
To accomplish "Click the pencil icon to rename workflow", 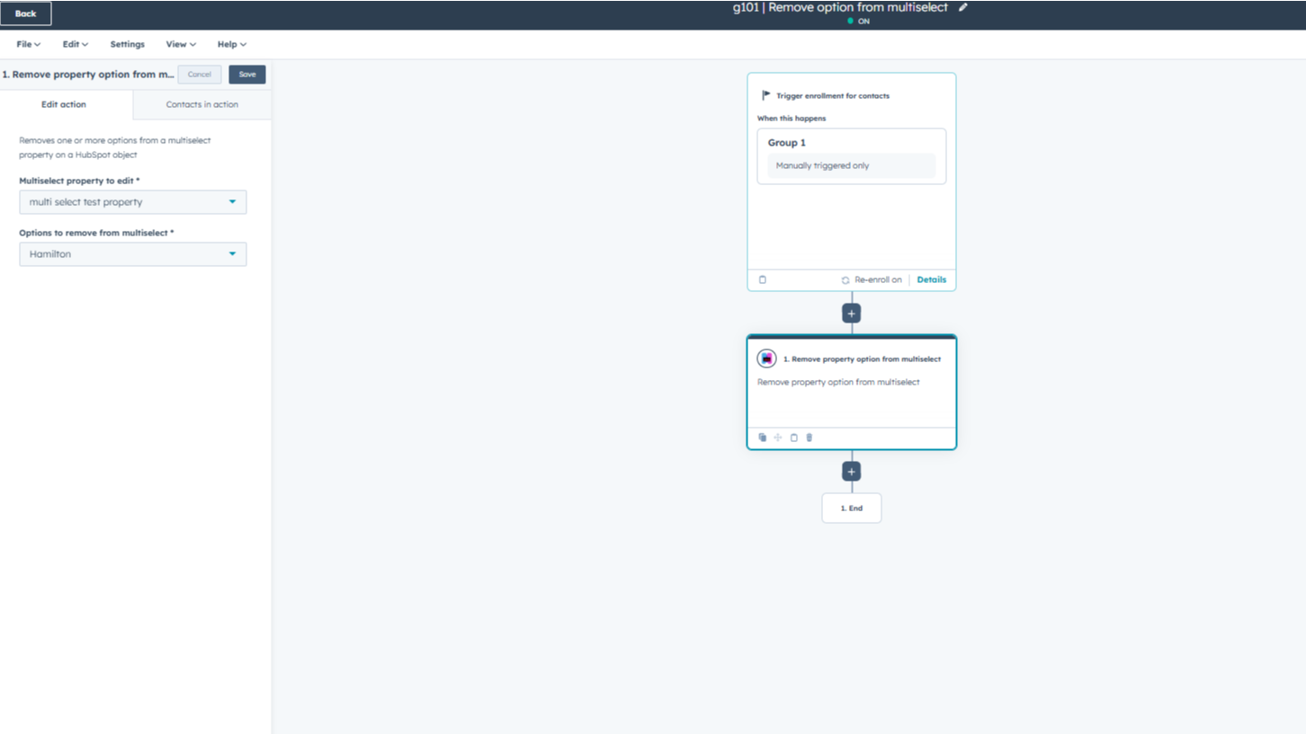I will tap(963, 8).
